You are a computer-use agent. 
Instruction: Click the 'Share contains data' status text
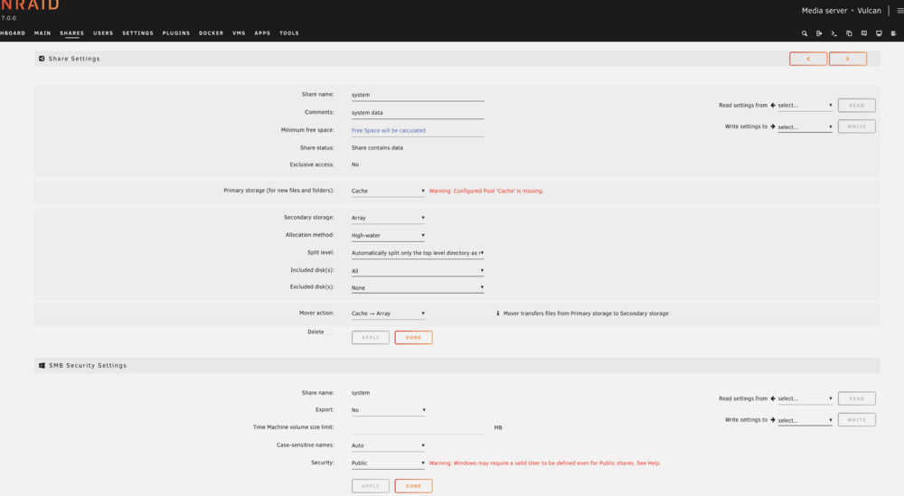pyautogui.click(x=377, y=148)
